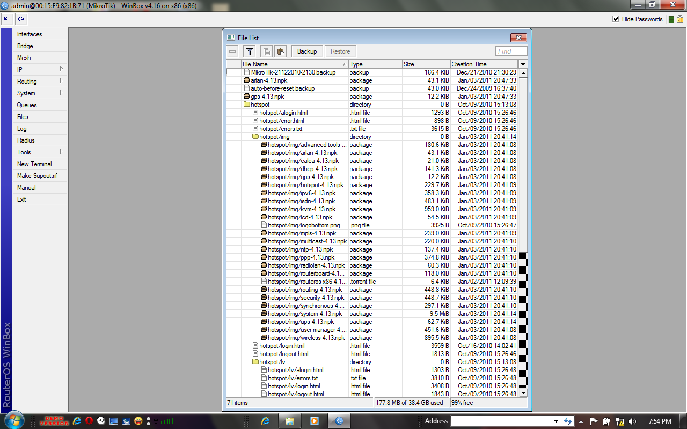The image size is (687, 429).
Task: Select the hotspot/login.html row
Action: coord(372,346)
